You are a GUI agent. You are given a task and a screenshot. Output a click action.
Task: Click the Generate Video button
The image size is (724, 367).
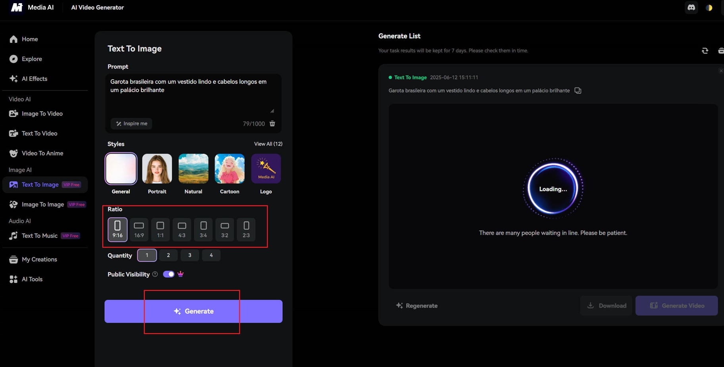pyautogui.click(x=676, y=306)
